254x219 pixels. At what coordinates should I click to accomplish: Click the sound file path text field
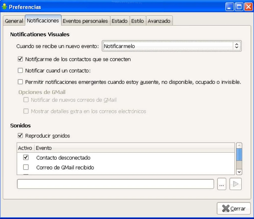pos(115,184)
